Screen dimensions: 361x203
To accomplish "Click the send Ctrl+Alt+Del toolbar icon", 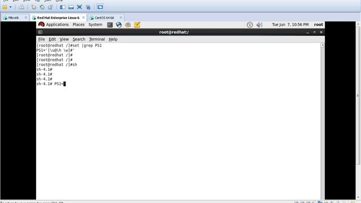I will [x=21, y=7].
